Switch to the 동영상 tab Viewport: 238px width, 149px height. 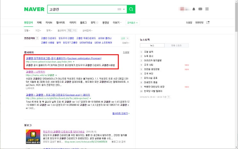pyautogui.click(x=105, y=23)
